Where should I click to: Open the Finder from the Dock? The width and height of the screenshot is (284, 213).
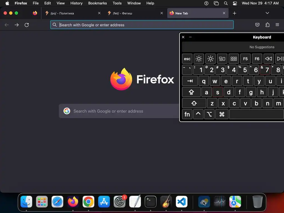point(26,202)
